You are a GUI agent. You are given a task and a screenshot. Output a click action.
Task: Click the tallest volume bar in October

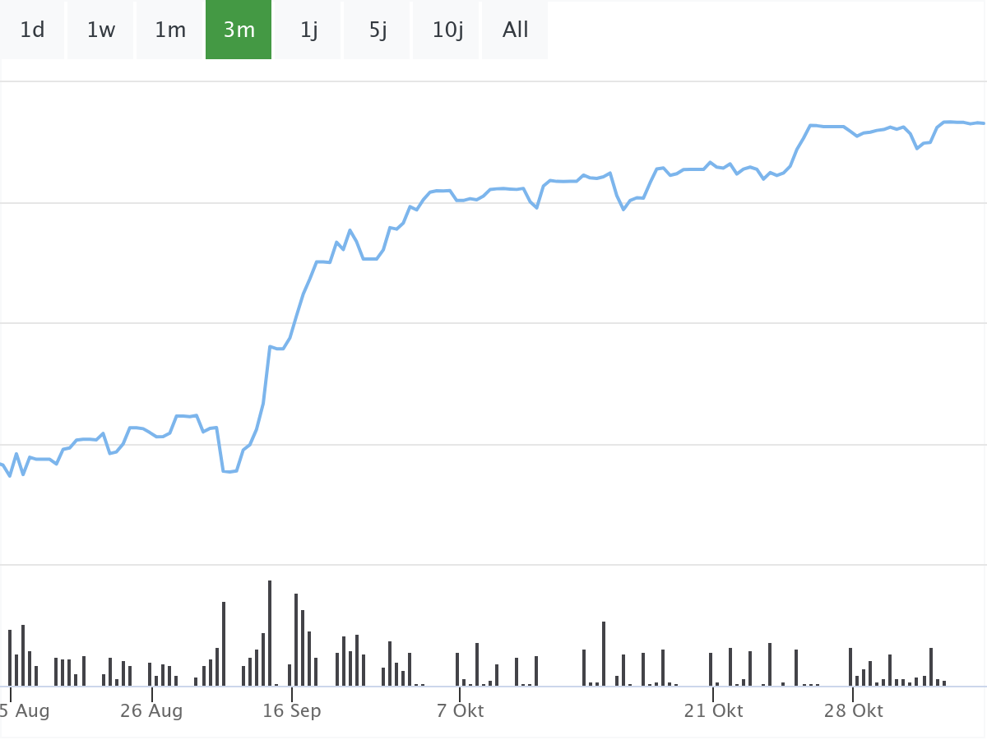point(604,654)
